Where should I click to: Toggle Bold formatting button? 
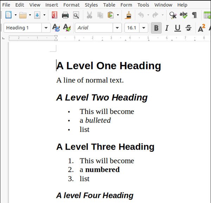click(x=156, y=28)
